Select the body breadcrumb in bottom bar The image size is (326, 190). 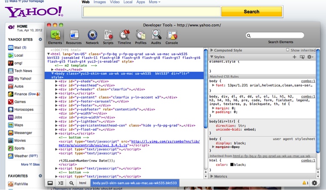point(135,183)
